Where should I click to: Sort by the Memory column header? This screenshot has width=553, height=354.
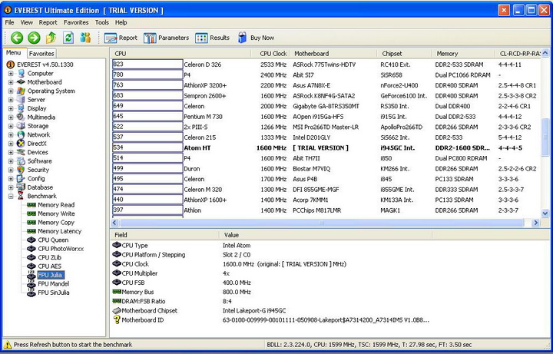(x=463, y=54)
